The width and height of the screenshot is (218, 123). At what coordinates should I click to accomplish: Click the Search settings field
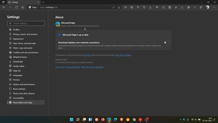point(26,24)
